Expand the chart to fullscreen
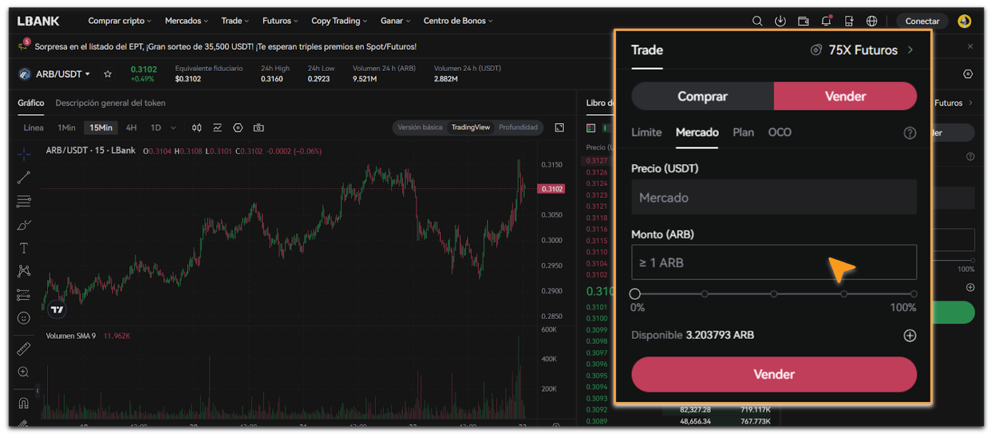995x437 pixels. coord(559,127)
